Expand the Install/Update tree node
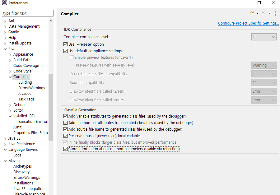This screenshot has width=280, height=195. coord(5,44)
